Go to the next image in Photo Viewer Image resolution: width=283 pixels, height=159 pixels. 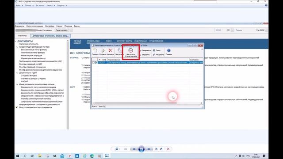coord(149,149)
